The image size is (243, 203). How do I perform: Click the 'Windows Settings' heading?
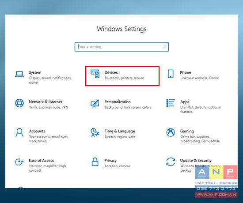click(121, 29)
